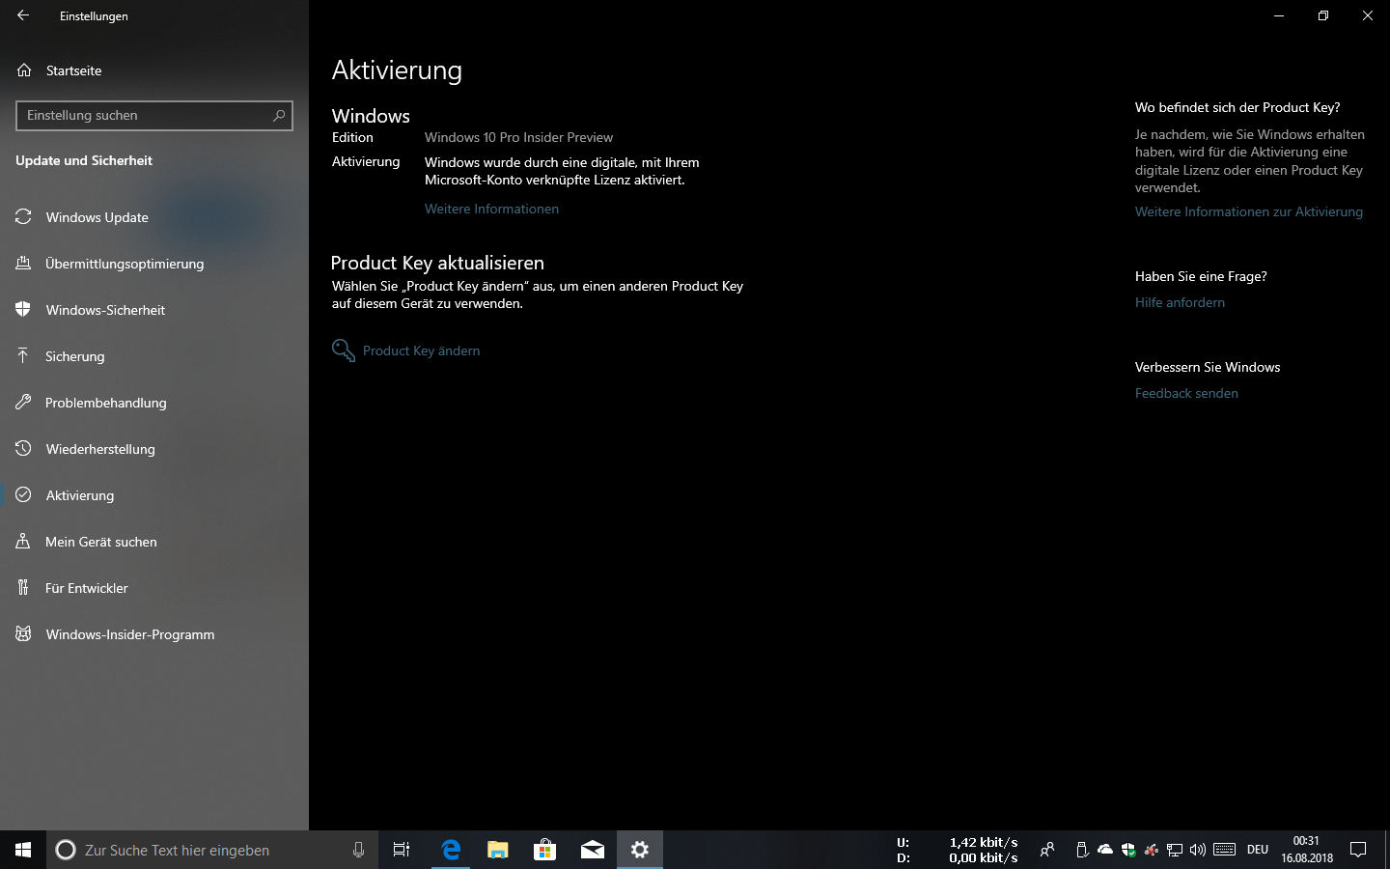1390x869 pixels.
Task: Go to Startseite home icon
Action: 24,70
